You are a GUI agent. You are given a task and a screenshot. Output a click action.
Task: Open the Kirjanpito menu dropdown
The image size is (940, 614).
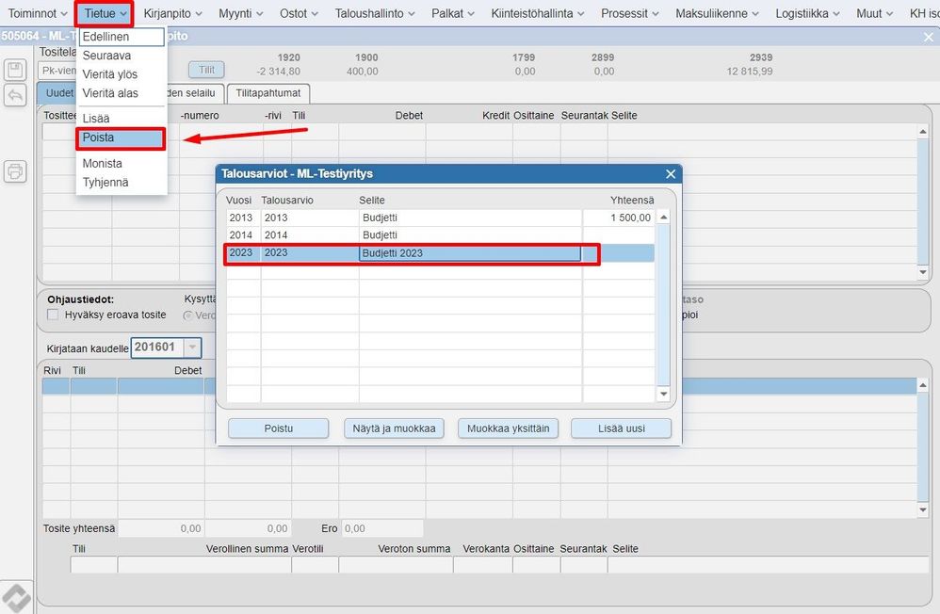(172, 13)
